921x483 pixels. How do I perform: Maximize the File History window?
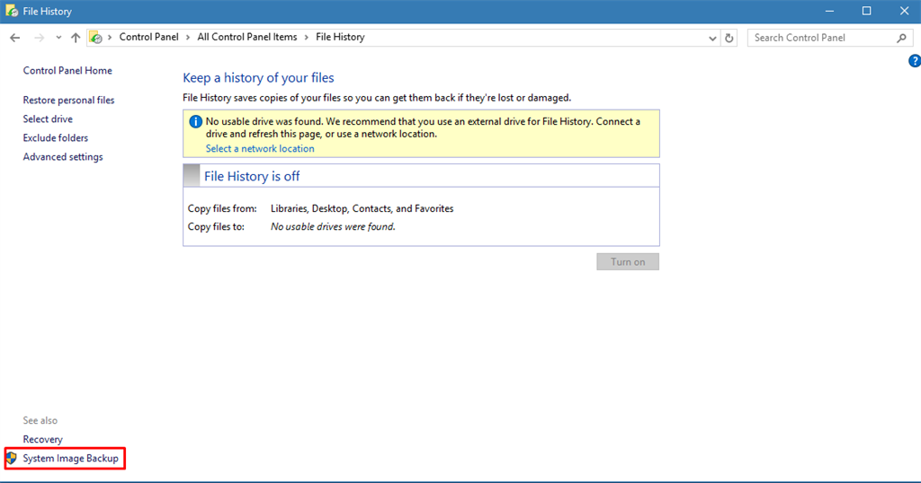pyautogui.click(x=866, y=11)
